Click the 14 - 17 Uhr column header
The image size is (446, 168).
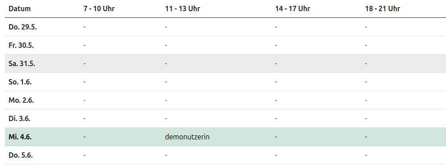[292, 8]
